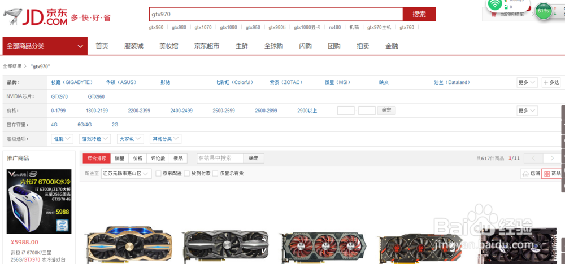Expand brand row 更多 dropdown
Screen dimensions: 565x264
pos(527,82)
